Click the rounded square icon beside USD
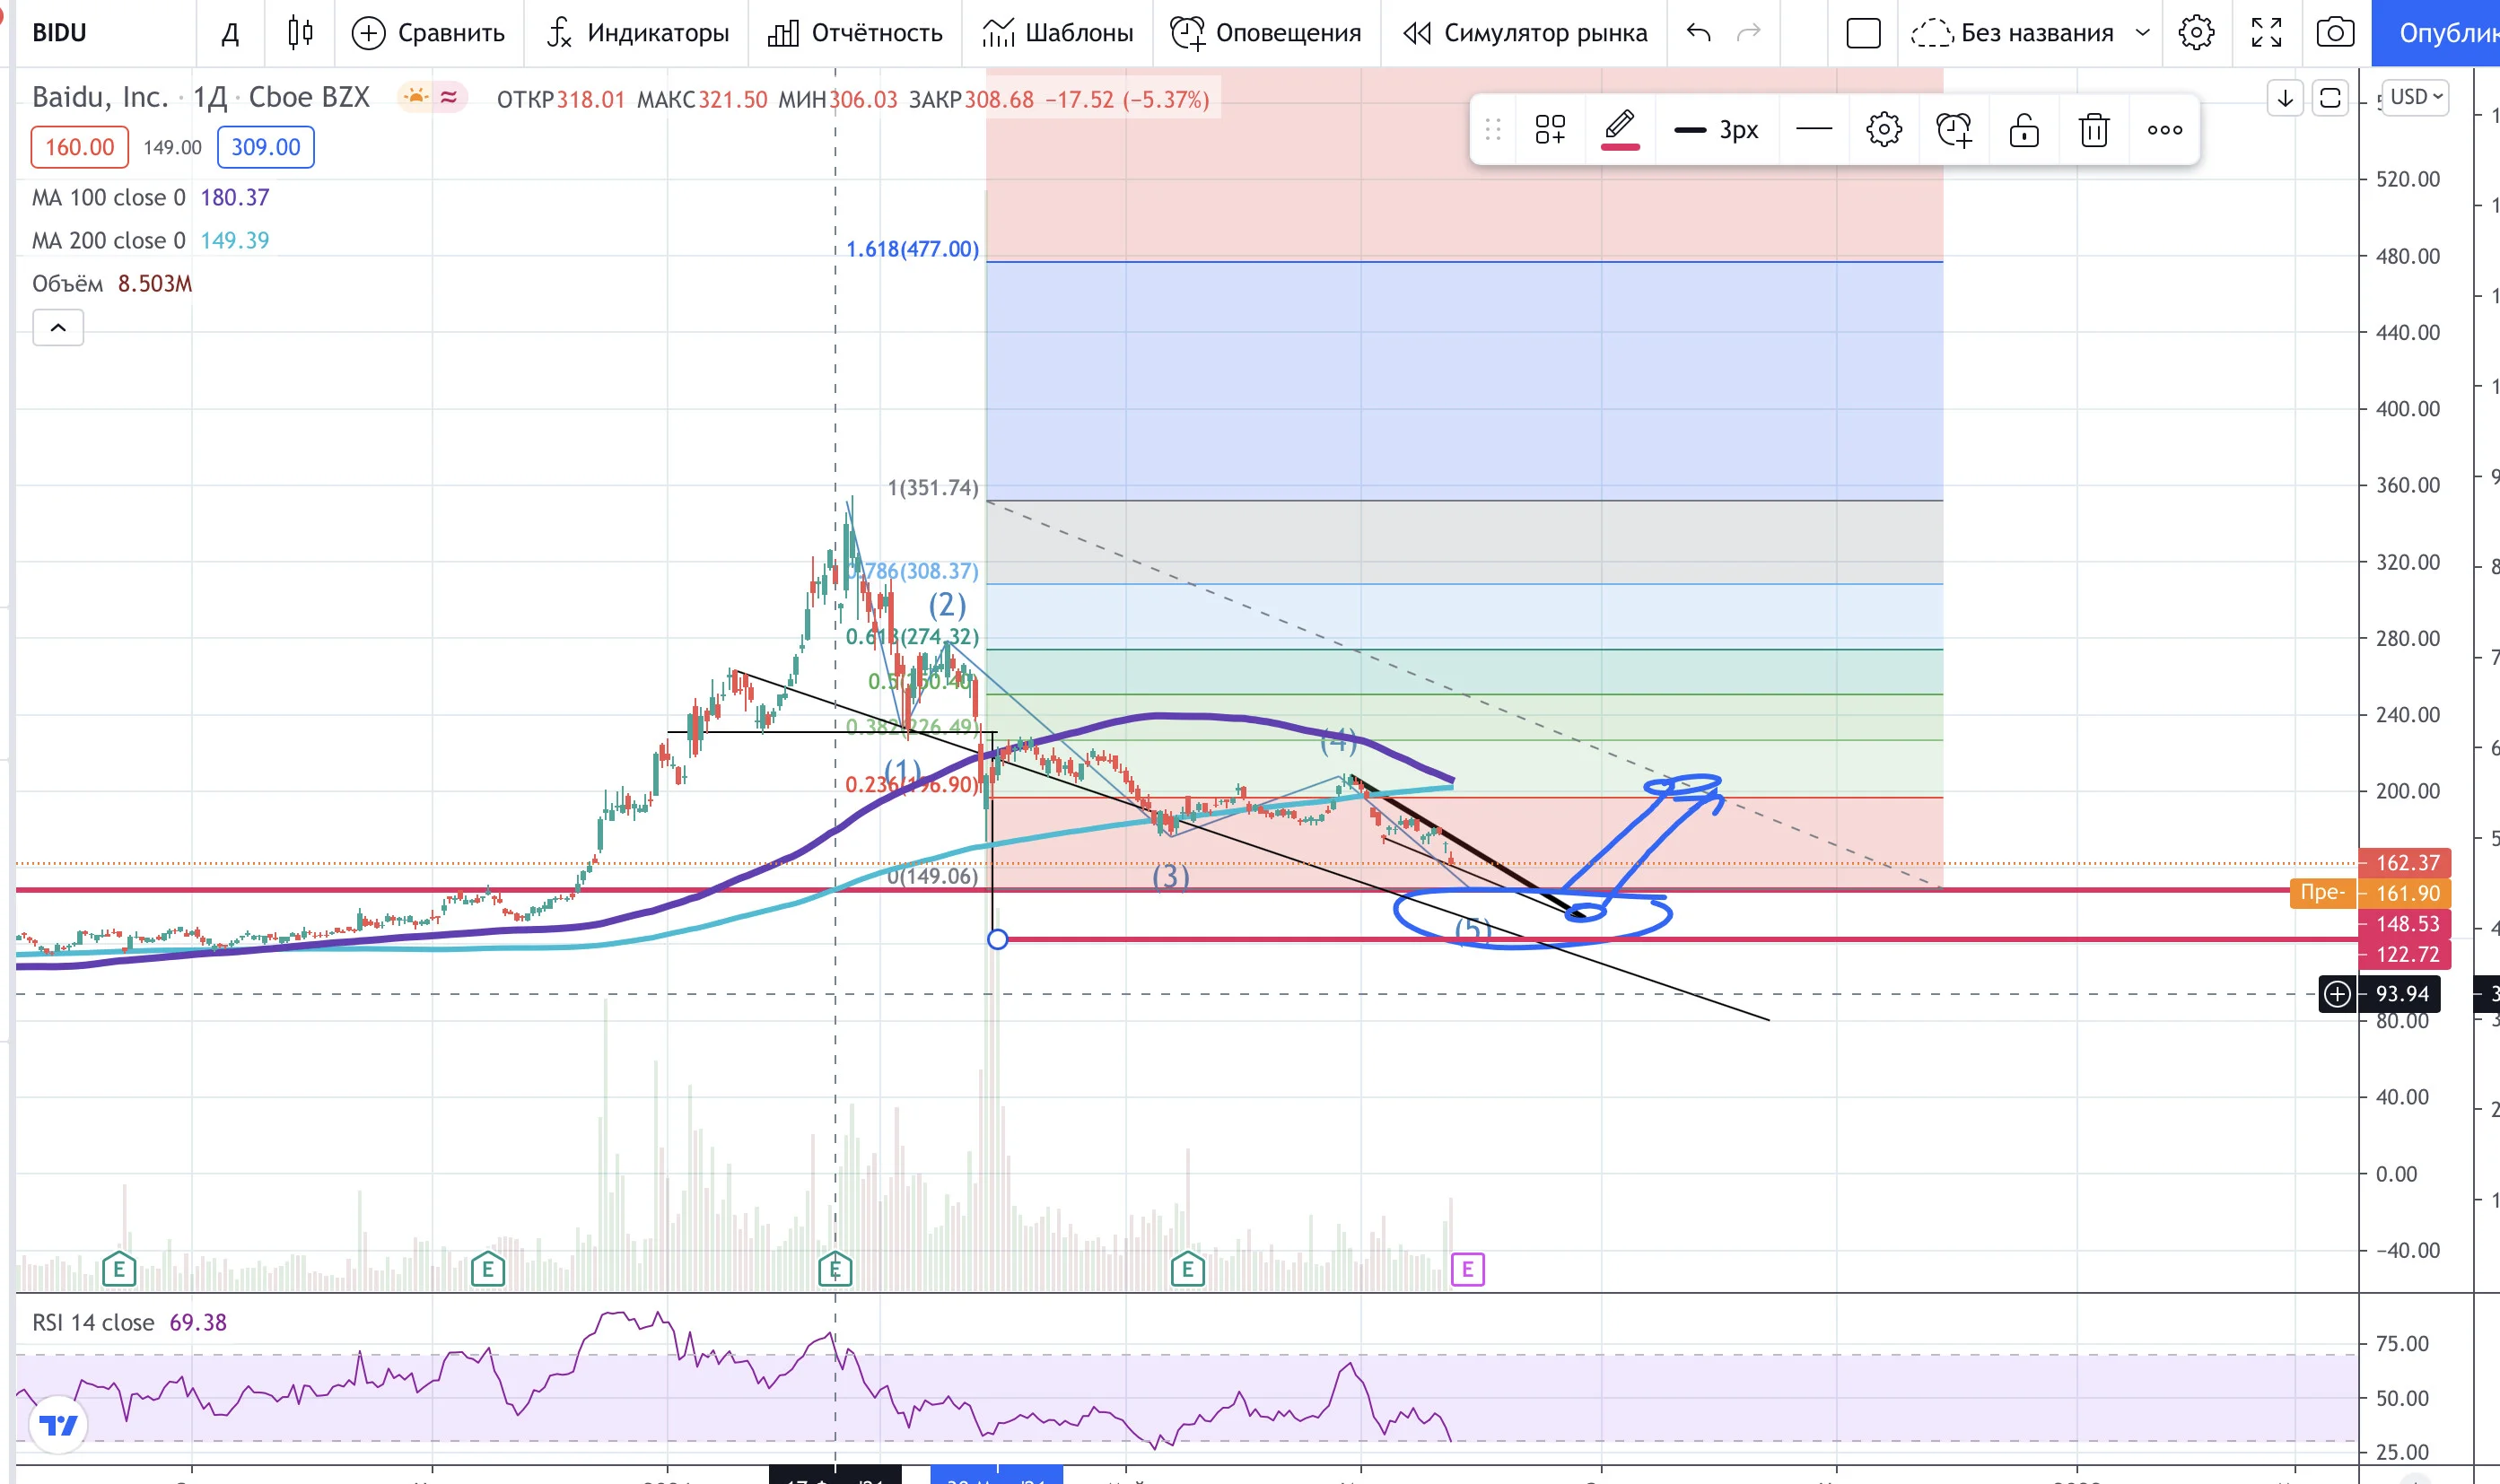The height and width of the screenshot is (1484, 2500). tap(2330, 98)
